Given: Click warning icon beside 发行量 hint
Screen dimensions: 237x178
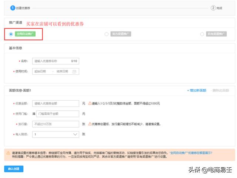Looking at the screenshot, I should click(x=89, y=124).
